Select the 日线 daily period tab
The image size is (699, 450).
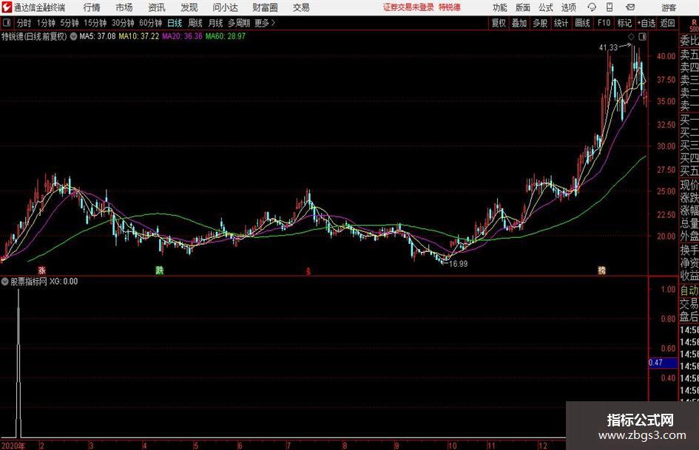coord(175,23)
